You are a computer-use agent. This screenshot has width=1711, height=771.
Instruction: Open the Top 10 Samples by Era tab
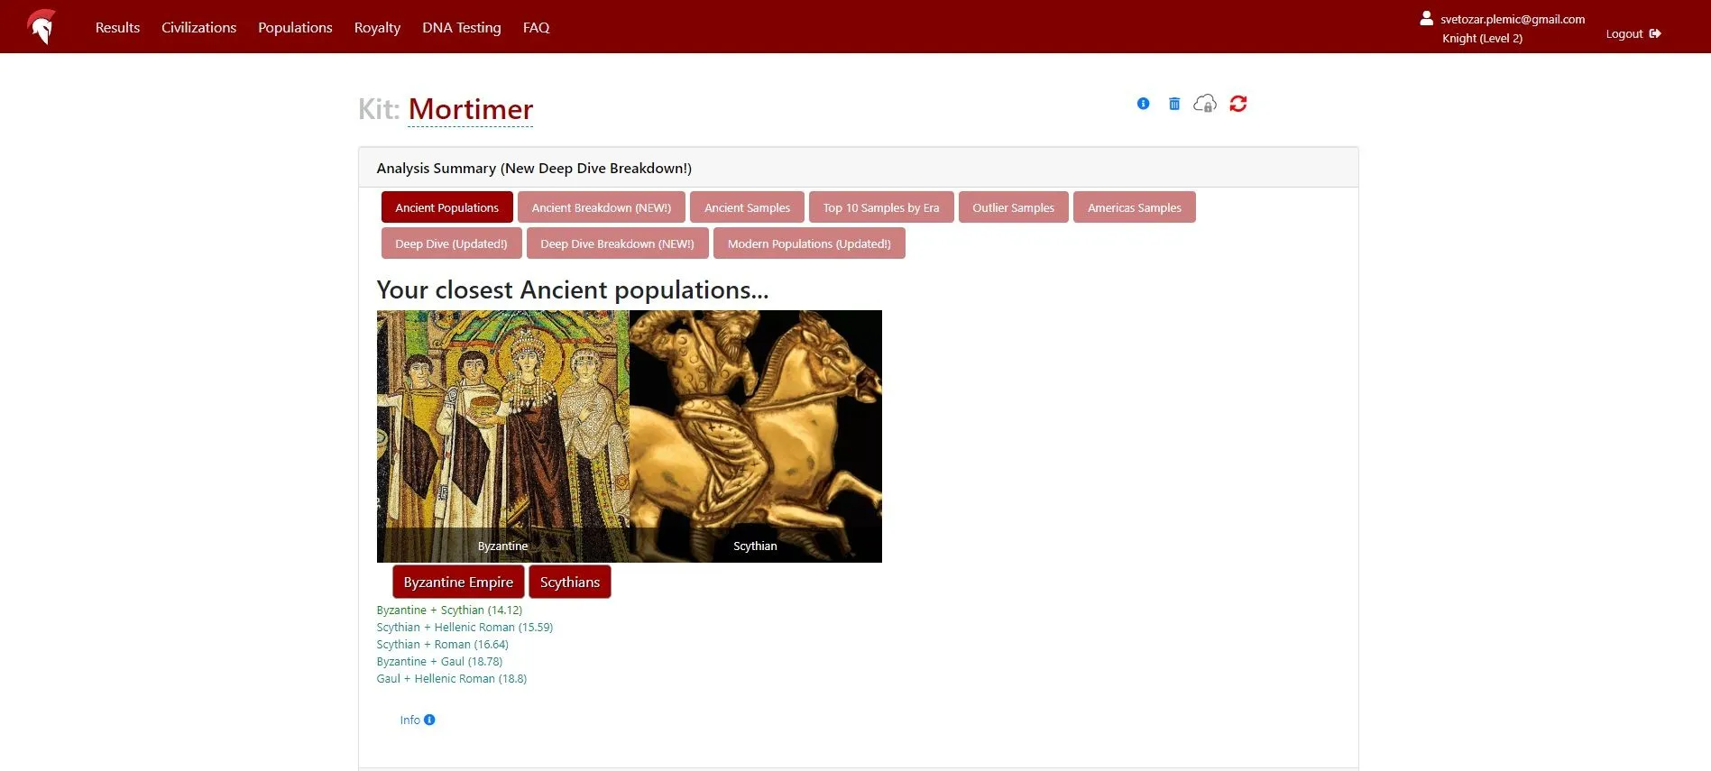[881, 207]
